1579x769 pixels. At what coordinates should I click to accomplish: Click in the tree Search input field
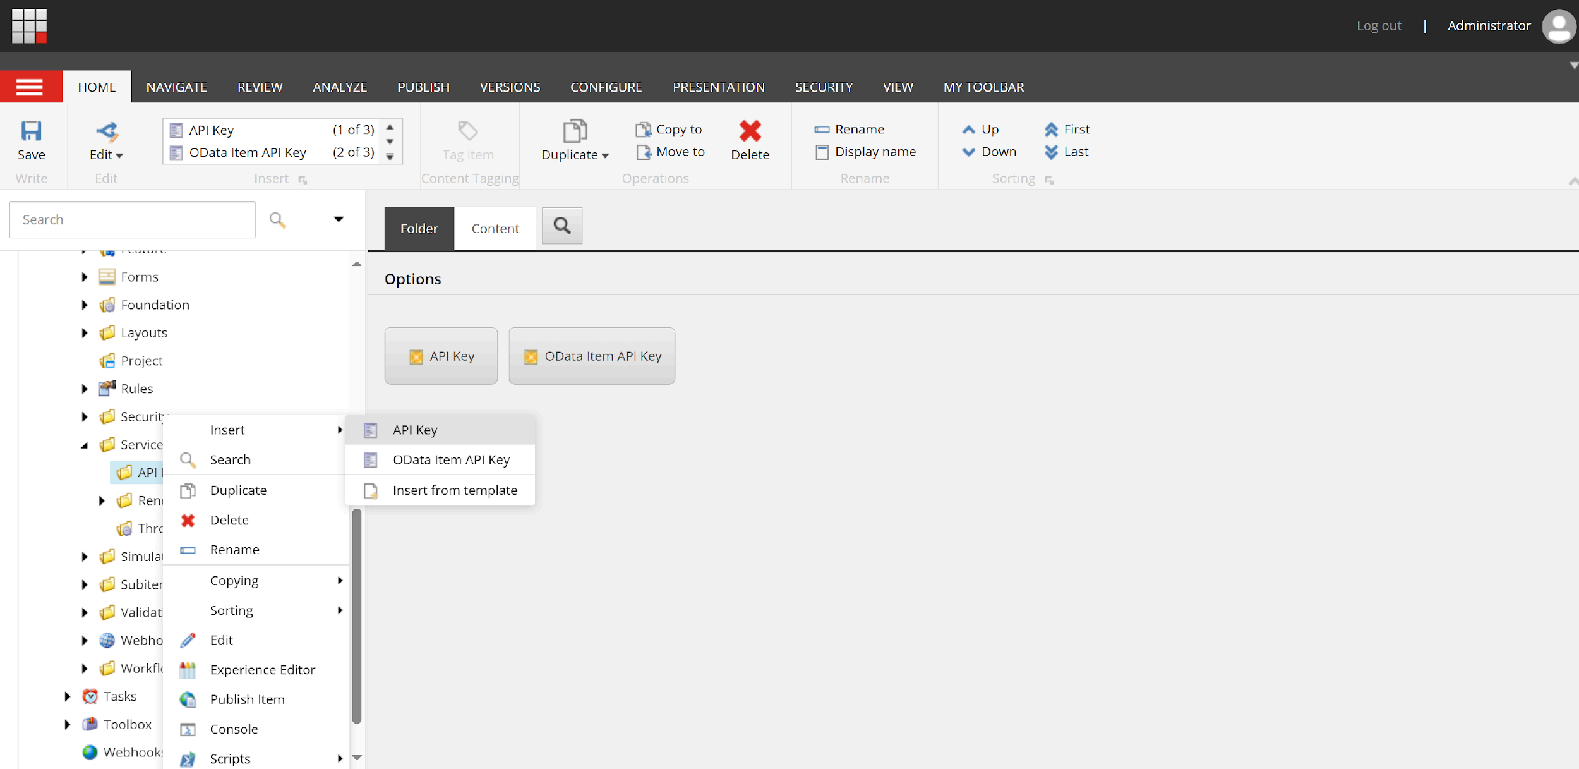point(133,219)
